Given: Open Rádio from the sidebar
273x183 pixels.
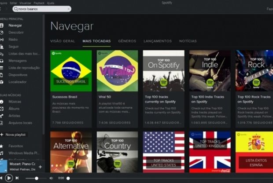Looking at the screenshot, I should [x=13, y=40].
